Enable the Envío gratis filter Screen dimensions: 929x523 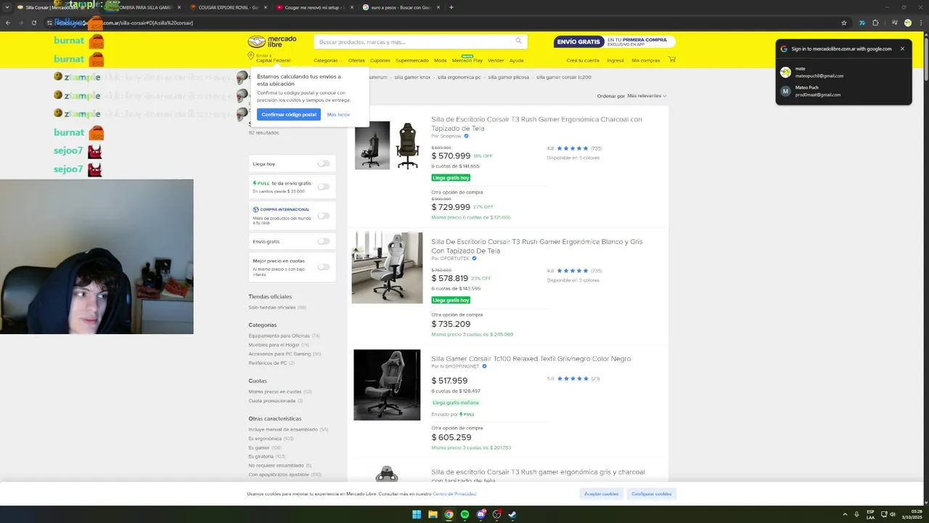(324, 241)
